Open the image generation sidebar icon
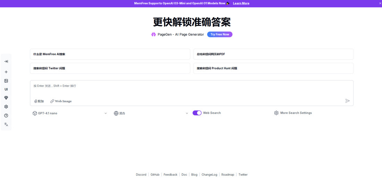The width and height of the screenshot is (382, 184). tap(6, 81)
